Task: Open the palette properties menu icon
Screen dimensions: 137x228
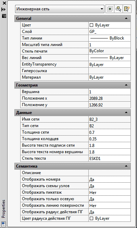Action: [4, 16]
